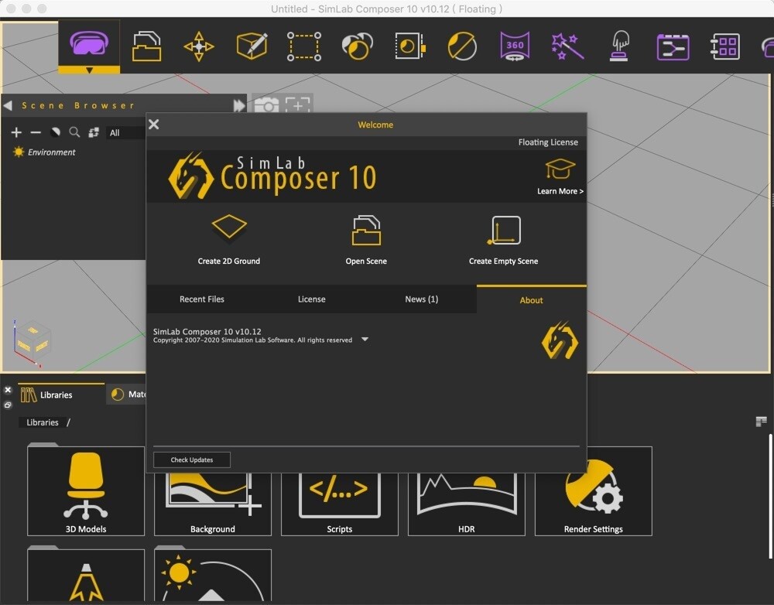Open the animation sequence workbench icon
This screenshot has height=605, width=774.
673,47
